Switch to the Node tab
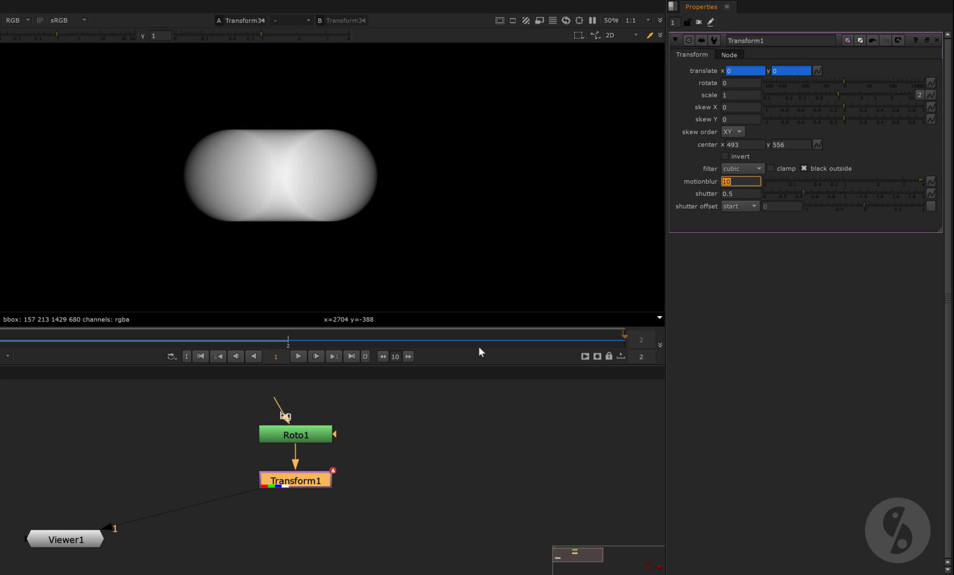The image size is (954, 575). (x=729, y=55)
